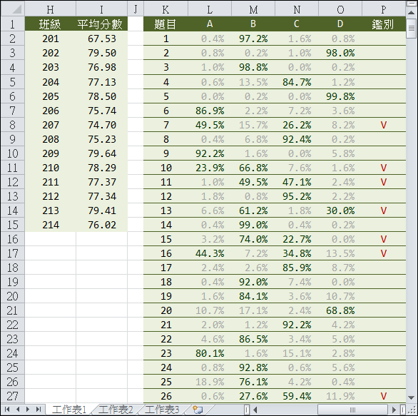Click the column header A in cell L1

[x=210, y=24]
